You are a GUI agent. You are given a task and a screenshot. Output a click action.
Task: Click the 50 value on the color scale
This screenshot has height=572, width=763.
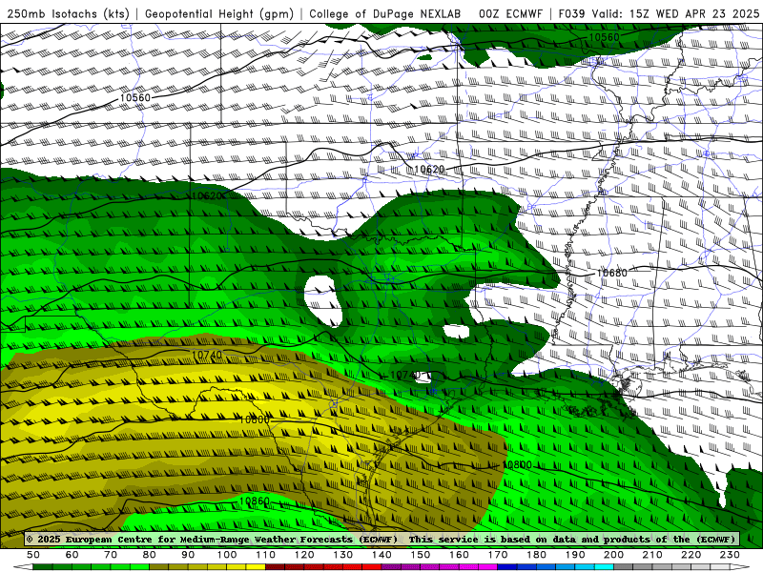33,555
